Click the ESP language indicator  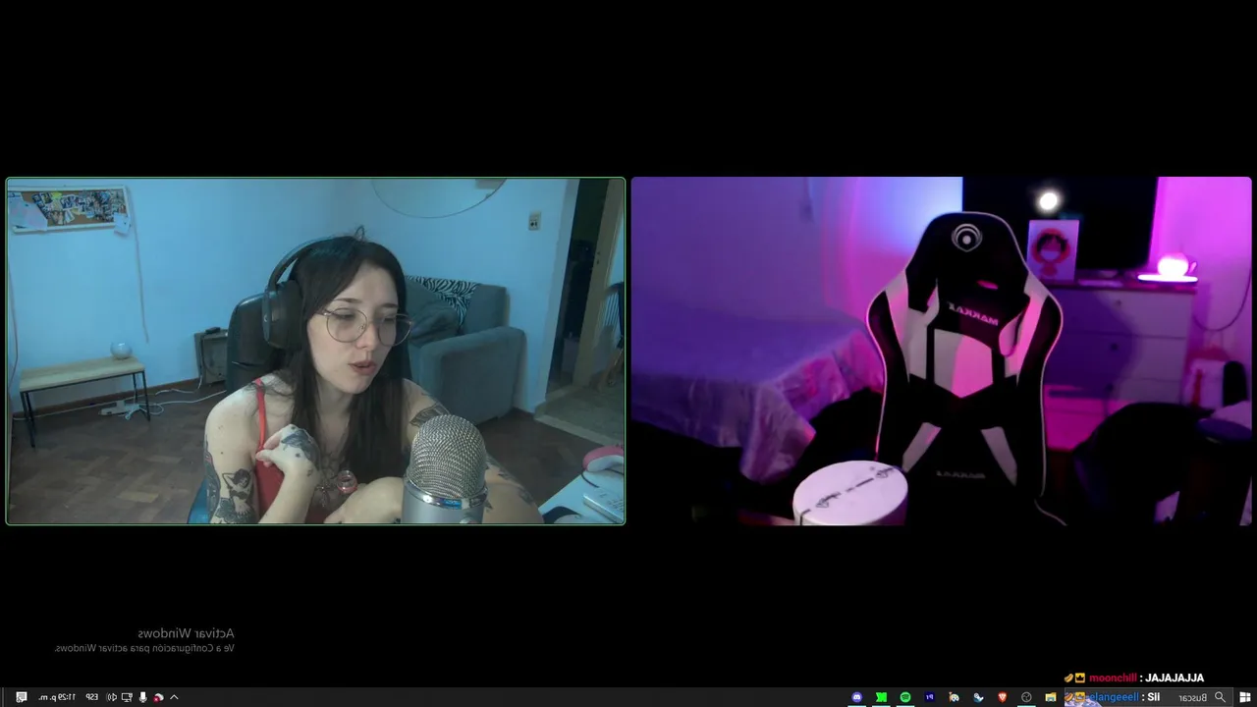click(x=91, y=697)
